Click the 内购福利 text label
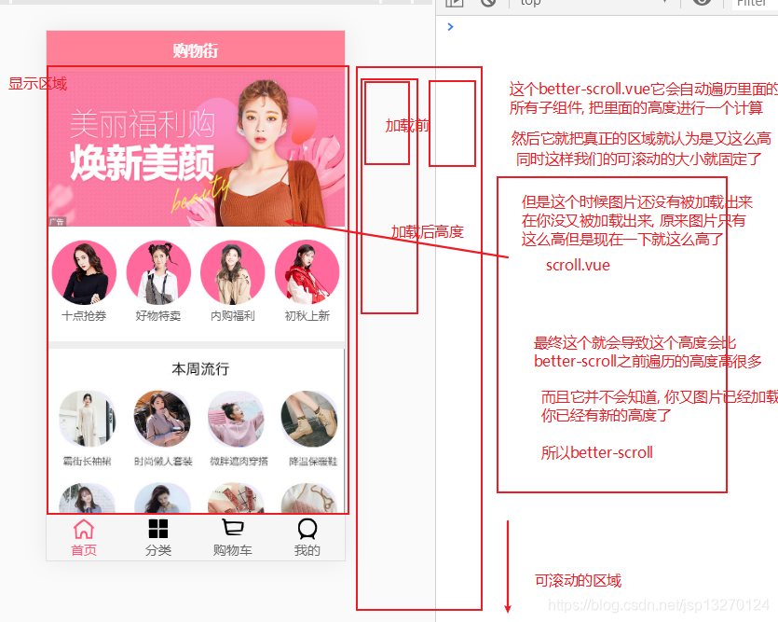Viewport: 778px width, 622px height. coord(233,316)
